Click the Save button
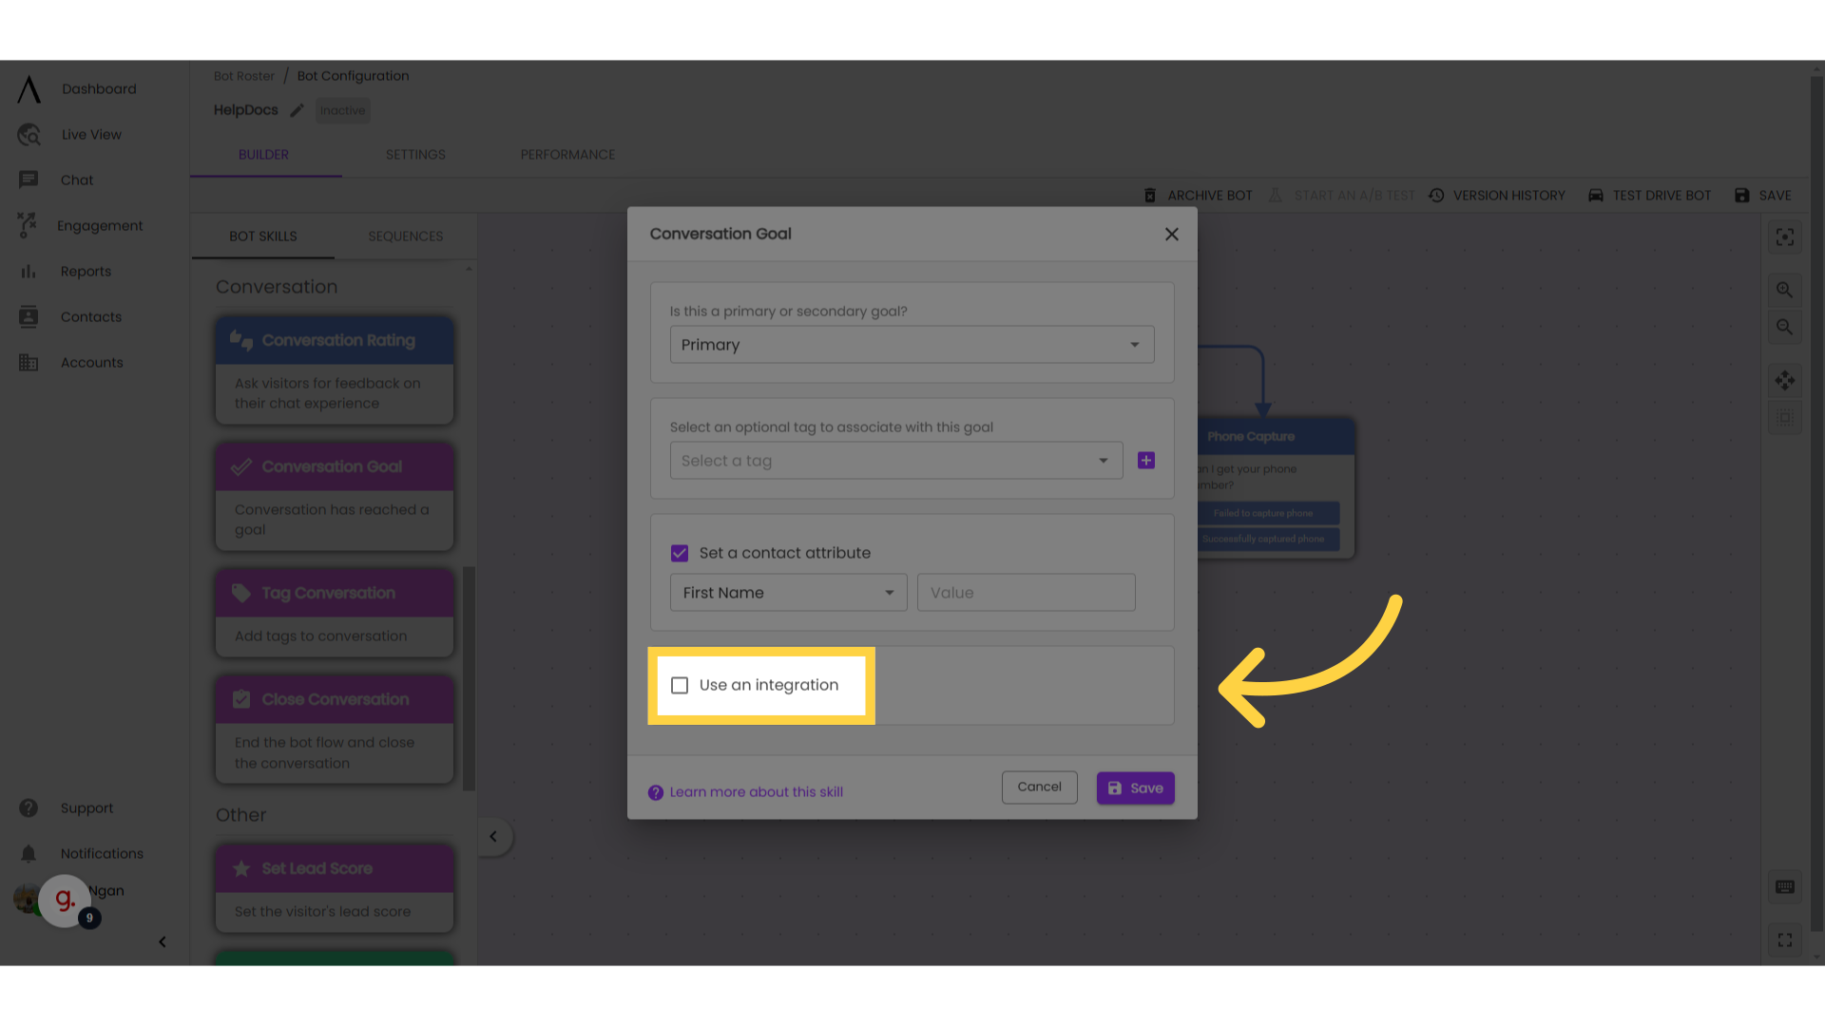 1134,787
